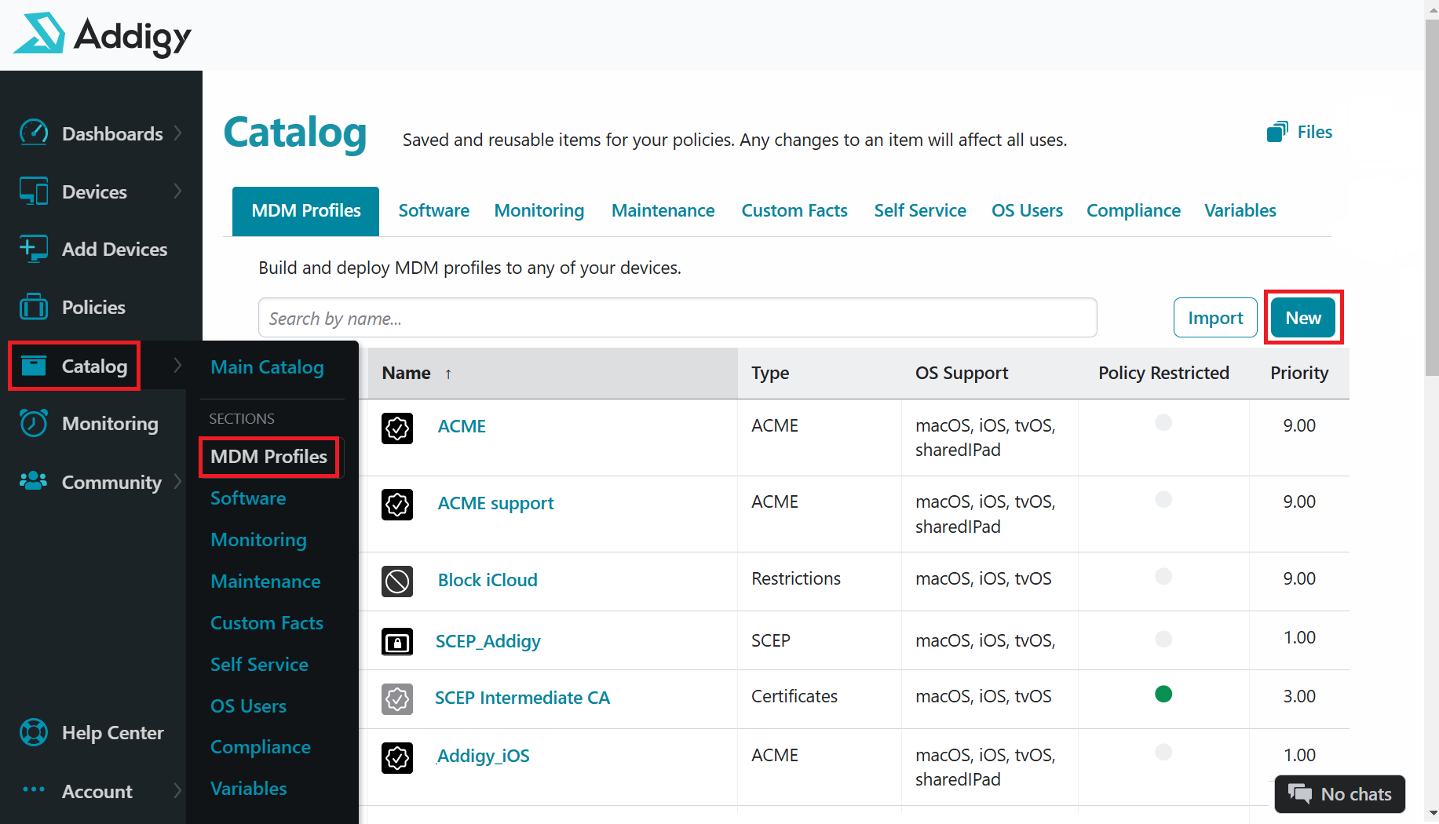Open the Compliance tab
This screenshot has width=1439, height=824.
(x=1134, y=210)
